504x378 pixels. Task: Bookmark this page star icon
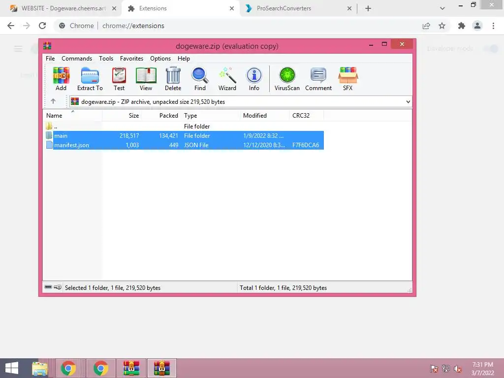point(442,26)
